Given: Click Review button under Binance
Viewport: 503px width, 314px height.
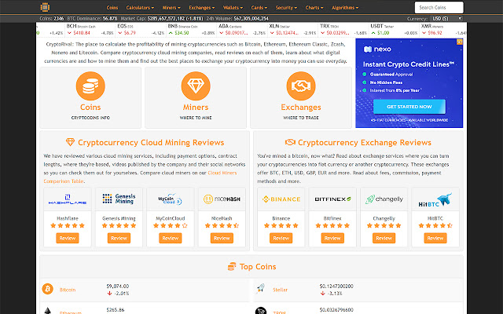Looking at the screenshot, I should click(281, 238).
